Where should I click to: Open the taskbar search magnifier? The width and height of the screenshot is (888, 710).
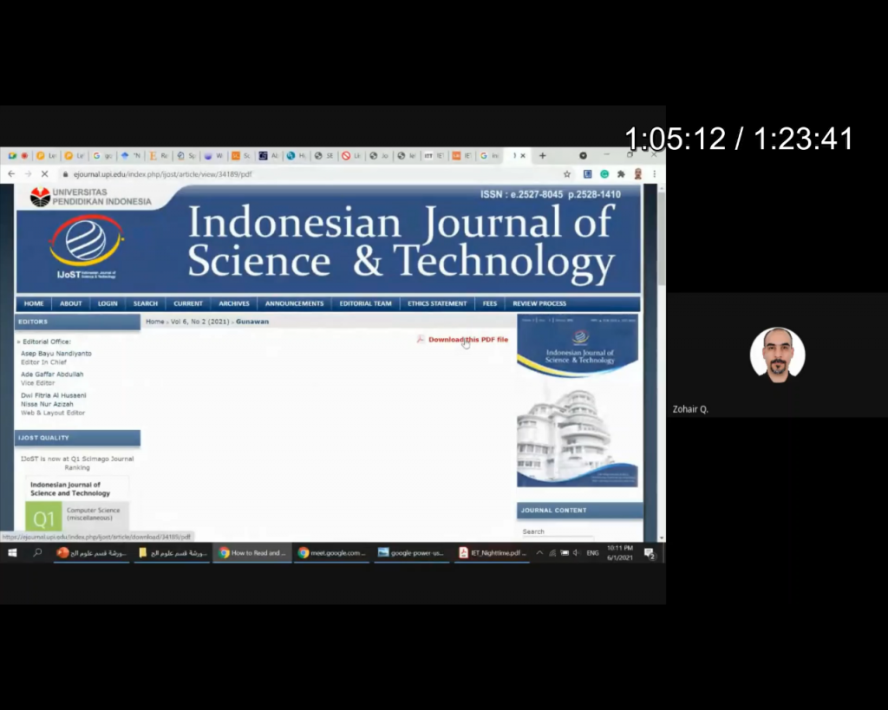click(x=37, y=552)
